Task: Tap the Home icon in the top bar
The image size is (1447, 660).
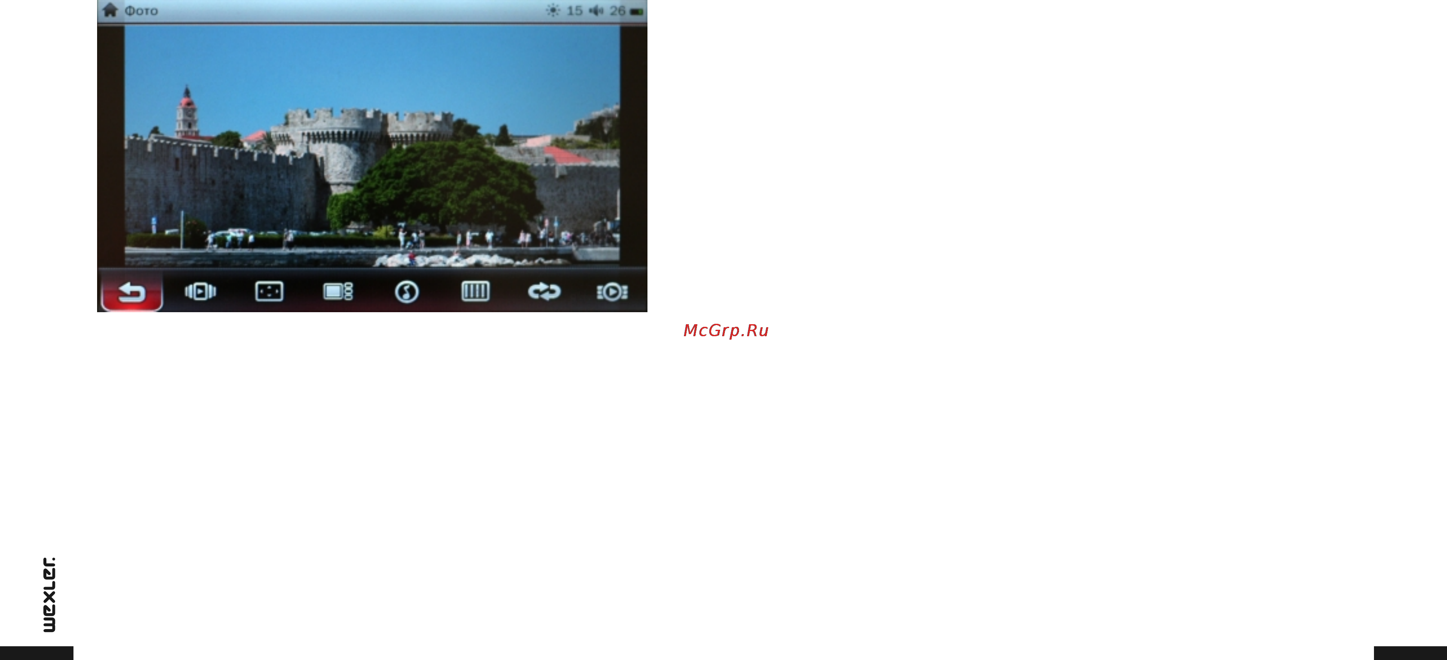Action: [110, 10]
